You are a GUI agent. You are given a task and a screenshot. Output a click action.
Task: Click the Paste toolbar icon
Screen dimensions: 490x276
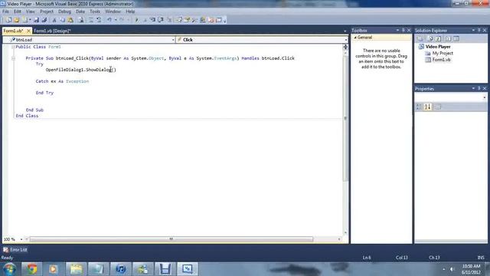click(x=70, y=20)
